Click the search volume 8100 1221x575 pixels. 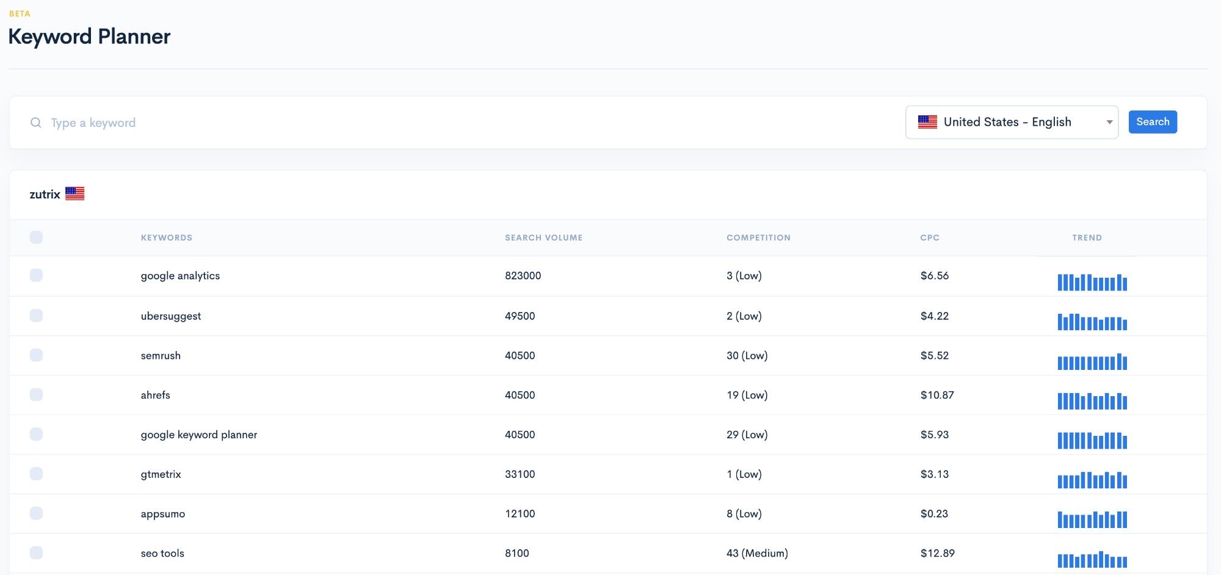pos(517,553)
